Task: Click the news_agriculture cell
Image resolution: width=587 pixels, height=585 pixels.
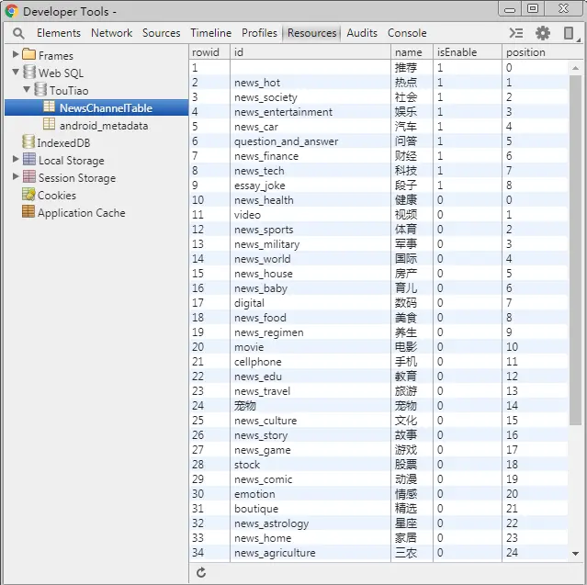Action: click(310, 553)
